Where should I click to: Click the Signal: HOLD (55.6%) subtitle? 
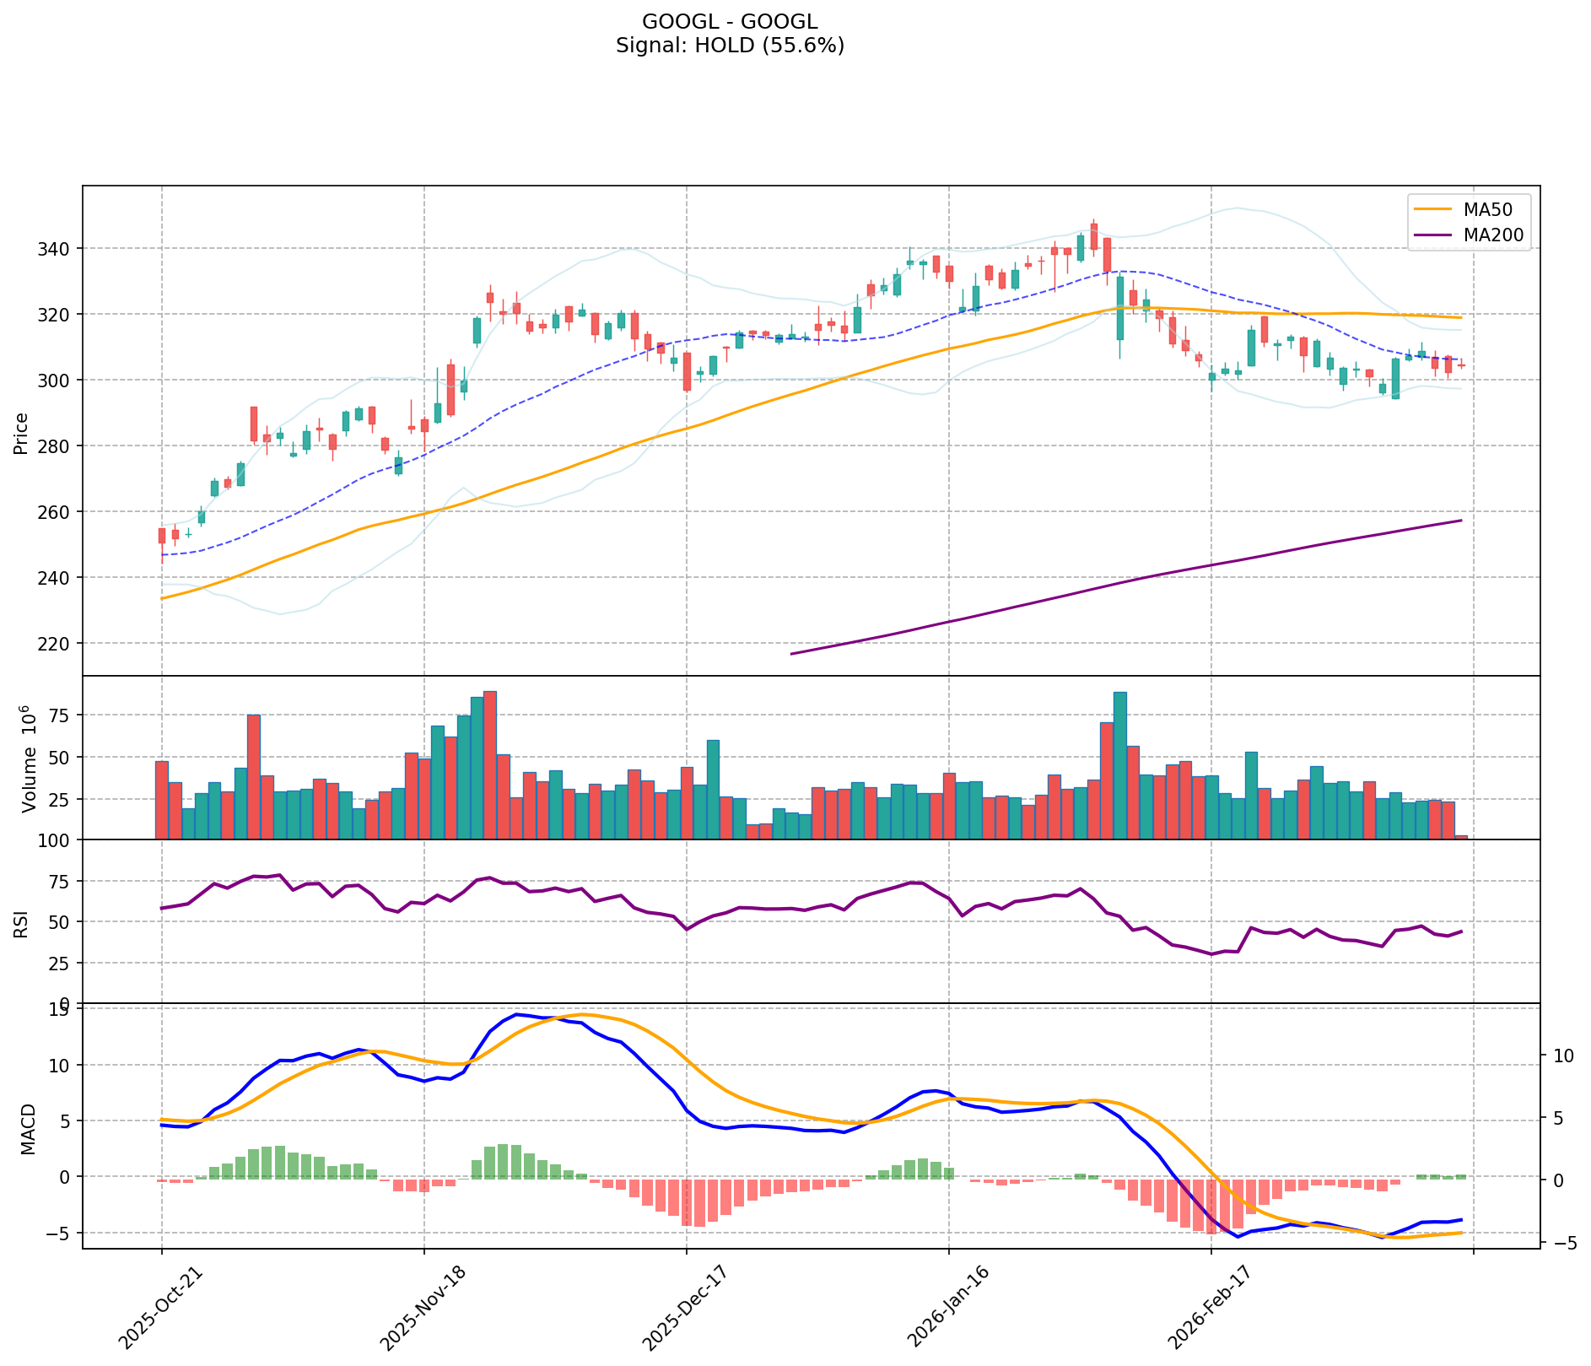[x=730, y=46]
